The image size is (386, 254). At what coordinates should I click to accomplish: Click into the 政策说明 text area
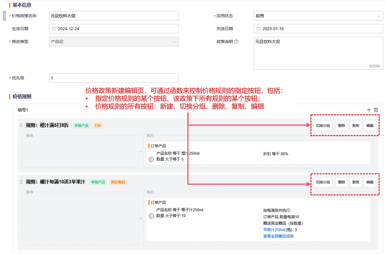coord(318,53)
